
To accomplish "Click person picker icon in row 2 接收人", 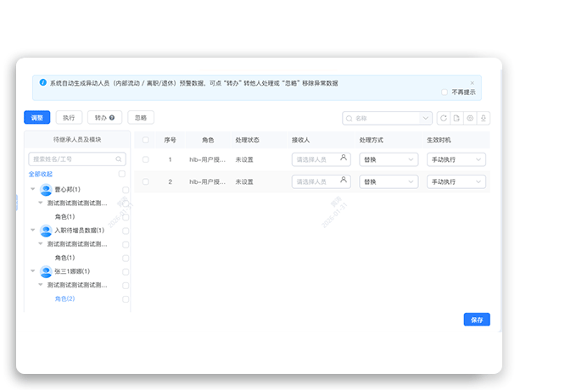I will tap(344, 181).
